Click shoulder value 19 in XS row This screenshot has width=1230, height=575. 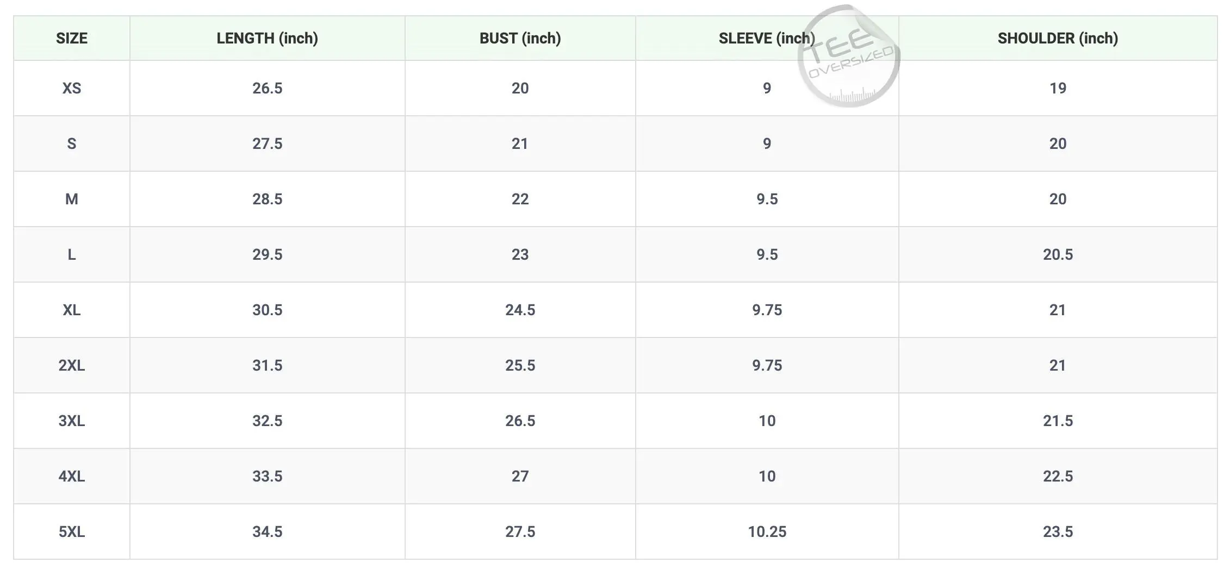click(1058, 88)
